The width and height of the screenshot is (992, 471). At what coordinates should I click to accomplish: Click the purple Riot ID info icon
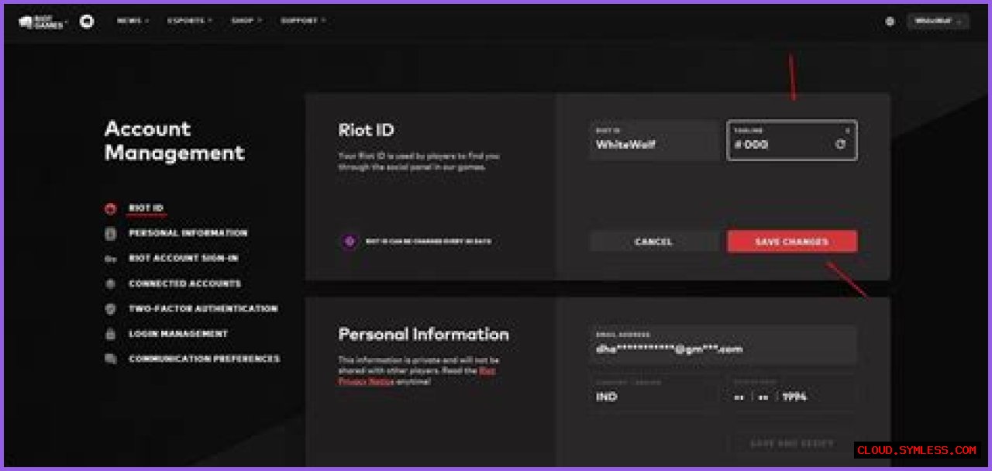[x=350, y=242]
